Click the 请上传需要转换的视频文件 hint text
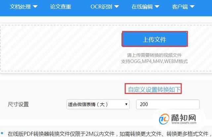Viewport: 212px width, 137px height. [x=154, y=55]
